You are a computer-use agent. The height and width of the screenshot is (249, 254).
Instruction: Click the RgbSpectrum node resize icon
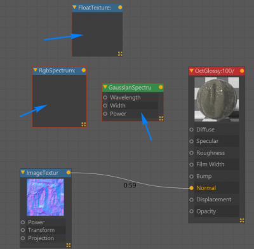click(x=84, y=124)
